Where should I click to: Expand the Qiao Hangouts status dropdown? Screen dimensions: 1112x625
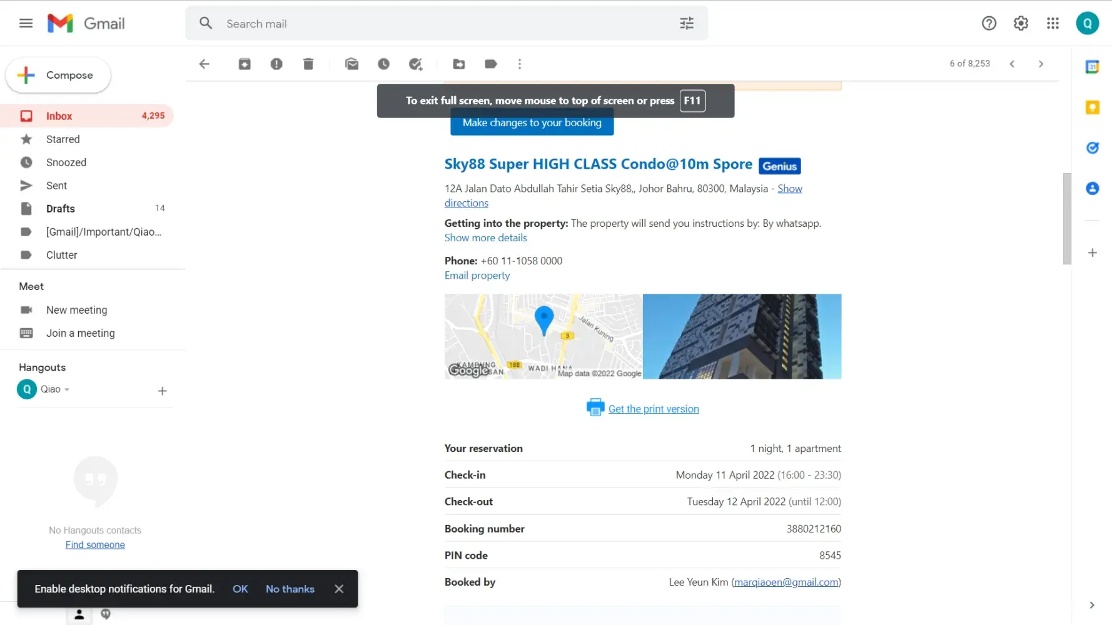(x=67, y=389)
